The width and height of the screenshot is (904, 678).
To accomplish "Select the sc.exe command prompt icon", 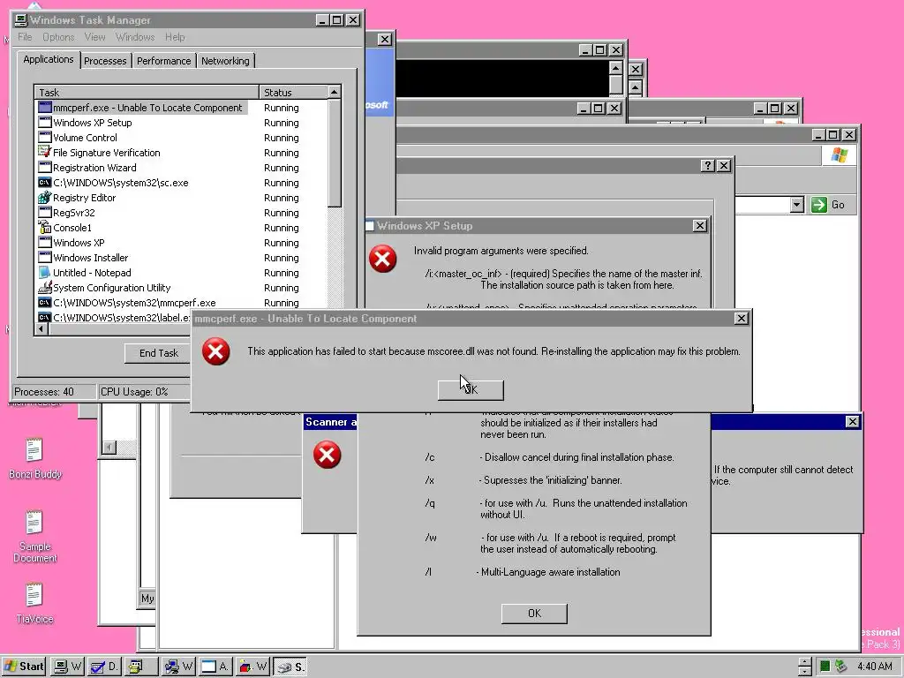I will click(x=44, y=183).
